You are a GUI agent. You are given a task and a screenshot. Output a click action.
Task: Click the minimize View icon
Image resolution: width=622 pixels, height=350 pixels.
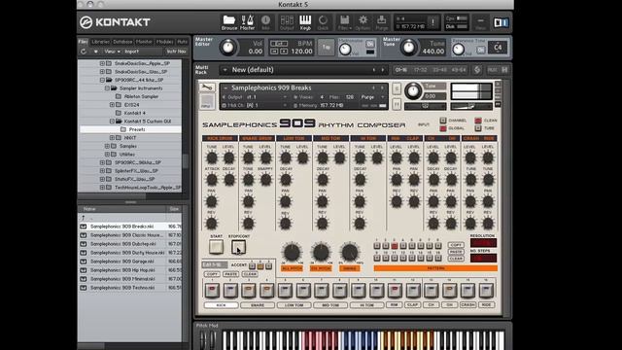pos(480,22)
